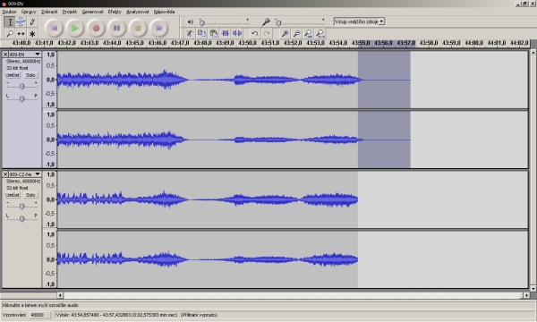
Task: Select the Selection (I-beam) tool
Action: tap(10, 22)
